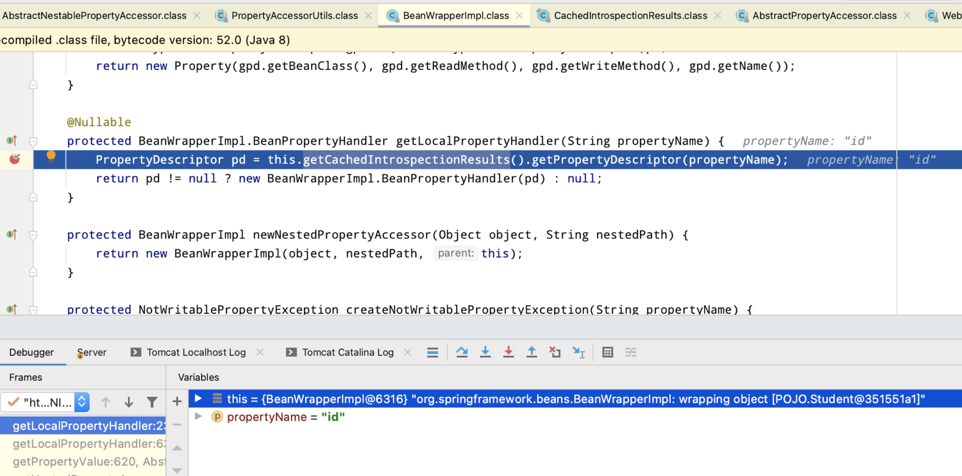The height and width of the screenshot is (476, 962).
Task: Click fold end marker below return new Property
Action: coord(33,85)
